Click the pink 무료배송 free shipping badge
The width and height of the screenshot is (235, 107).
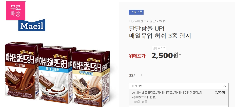click(16, 11)
